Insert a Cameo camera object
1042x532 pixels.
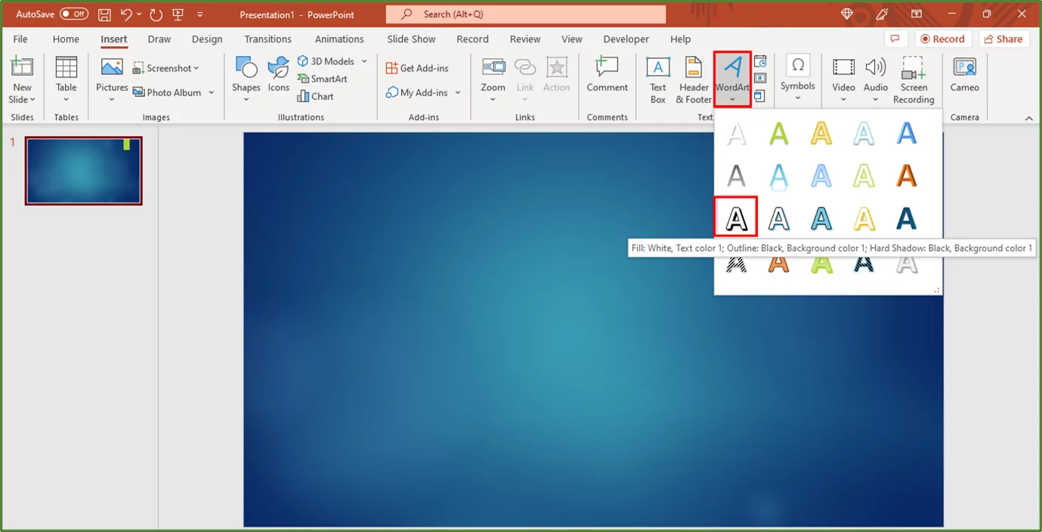tap(964, 76)
